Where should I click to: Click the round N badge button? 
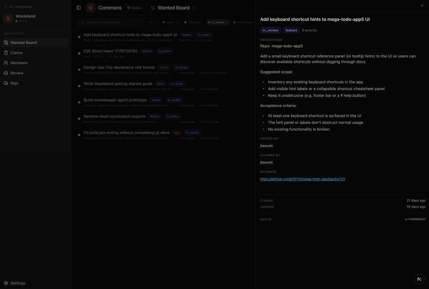pyautogui.click(x=419, y=279)
